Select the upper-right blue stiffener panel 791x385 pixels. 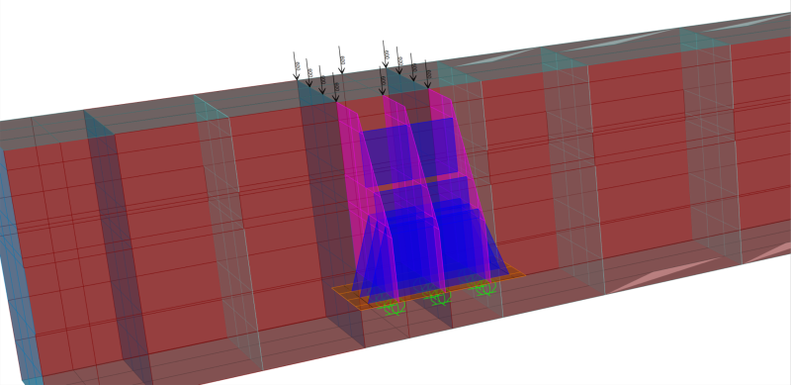point(434,147)
